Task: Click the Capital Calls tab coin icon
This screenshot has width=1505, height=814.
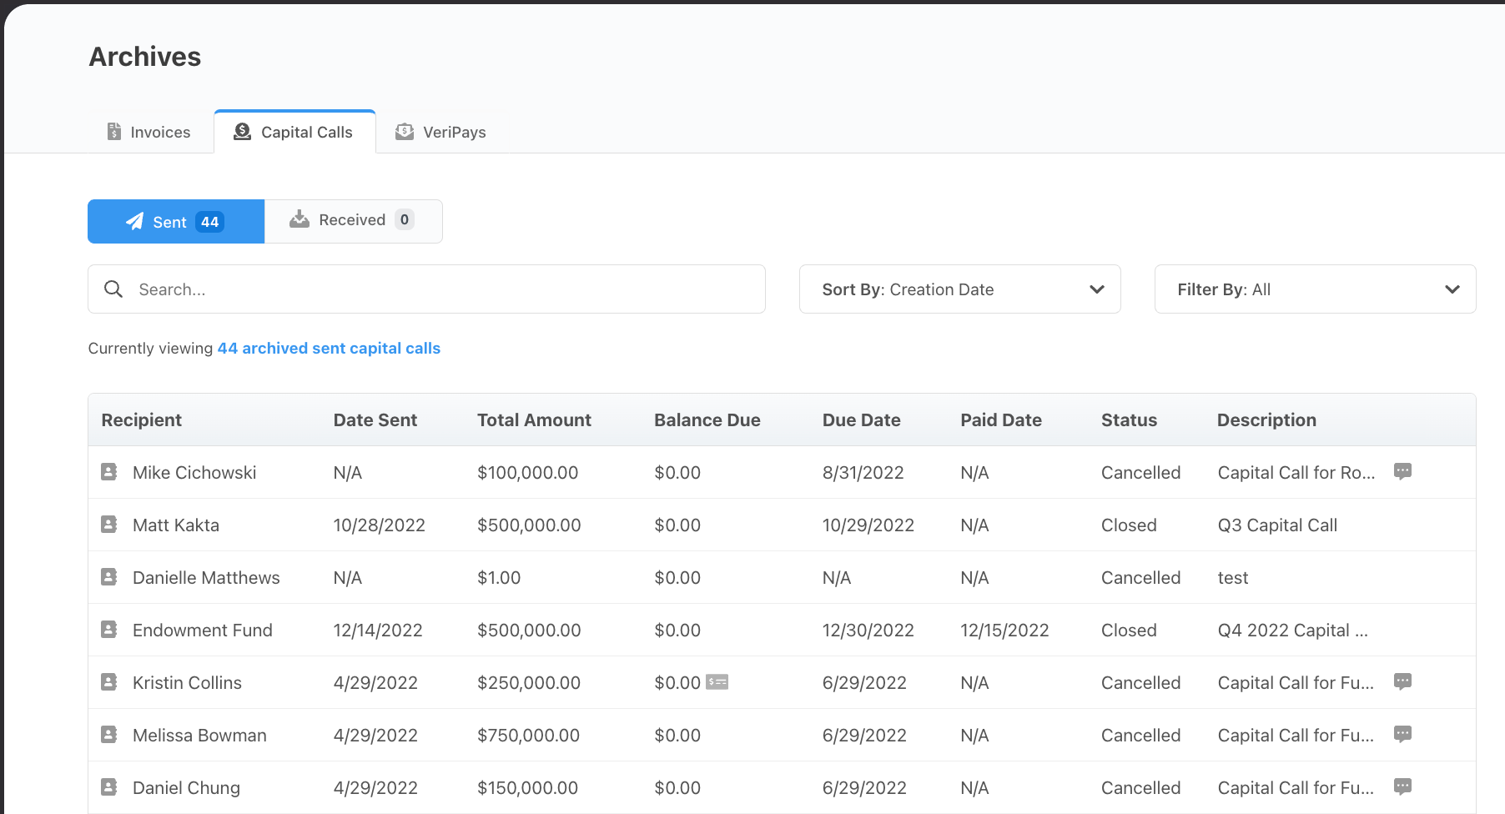Action: point(242,132)
